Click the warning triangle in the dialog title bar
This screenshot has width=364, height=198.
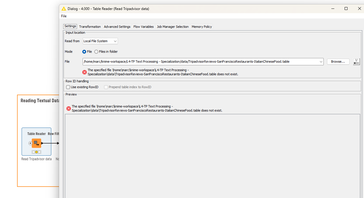click(64, 9)
